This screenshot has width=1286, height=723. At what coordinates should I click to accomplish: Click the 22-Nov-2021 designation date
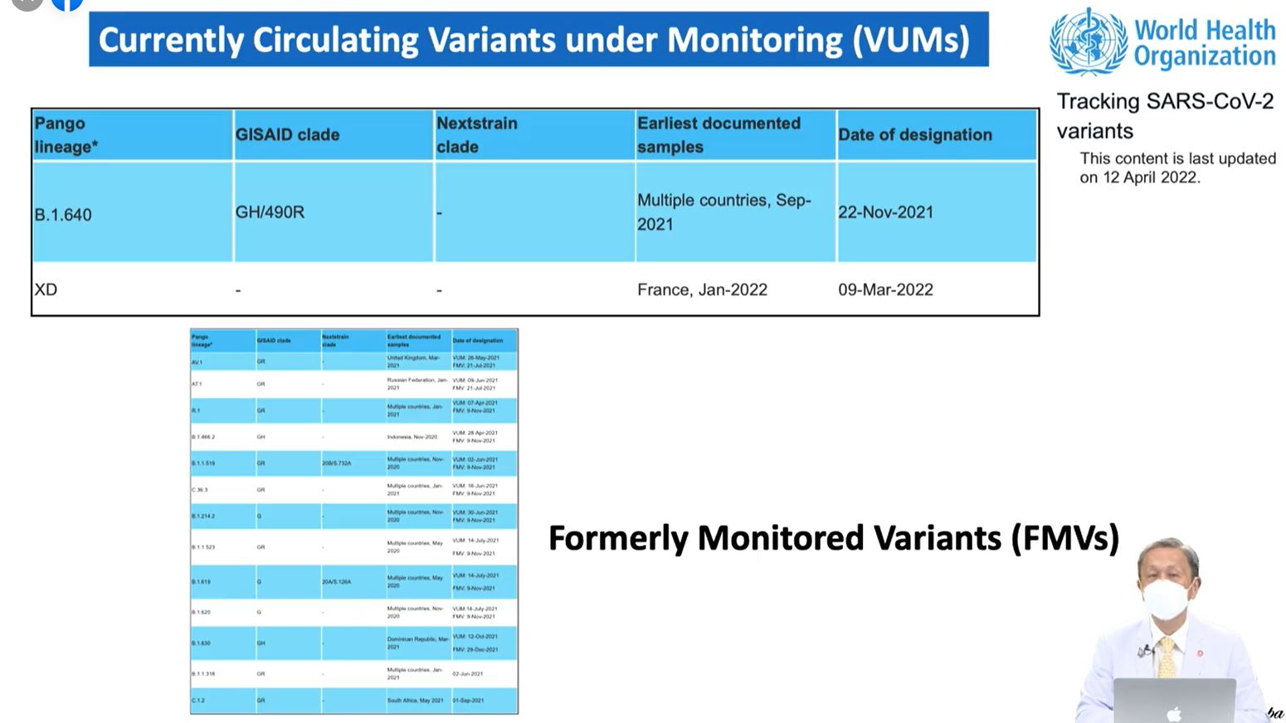[x=885, y=212]
